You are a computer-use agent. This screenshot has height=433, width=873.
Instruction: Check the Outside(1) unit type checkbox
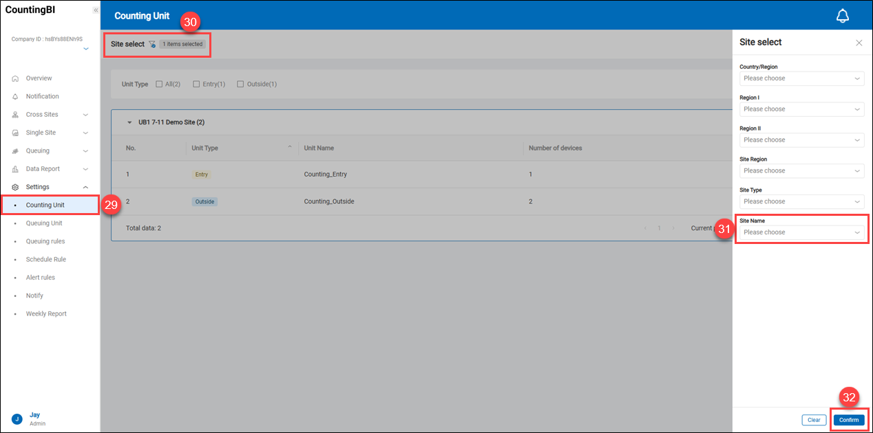[240, 85]
